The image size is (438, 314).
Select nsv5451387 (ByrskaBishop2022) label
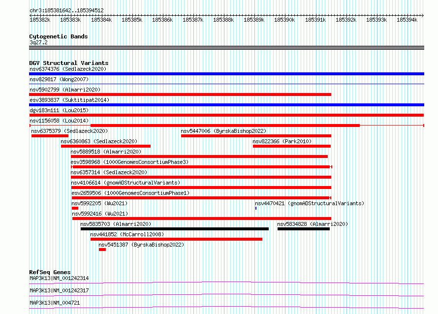pyautogui.click(x=141, y=245)
